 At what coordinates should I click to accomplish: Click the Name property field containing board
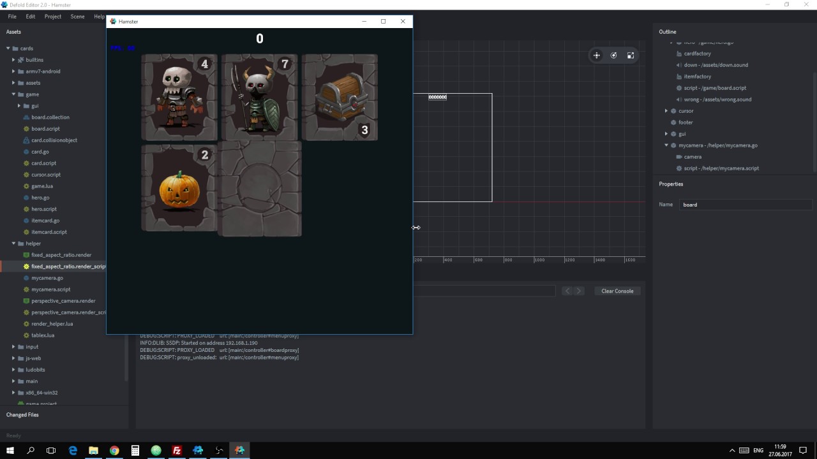click(x=746, y=205)
